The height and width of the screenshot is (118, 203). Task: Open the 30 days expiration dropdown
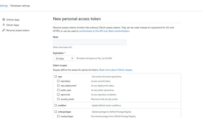[x=64, y=58]
